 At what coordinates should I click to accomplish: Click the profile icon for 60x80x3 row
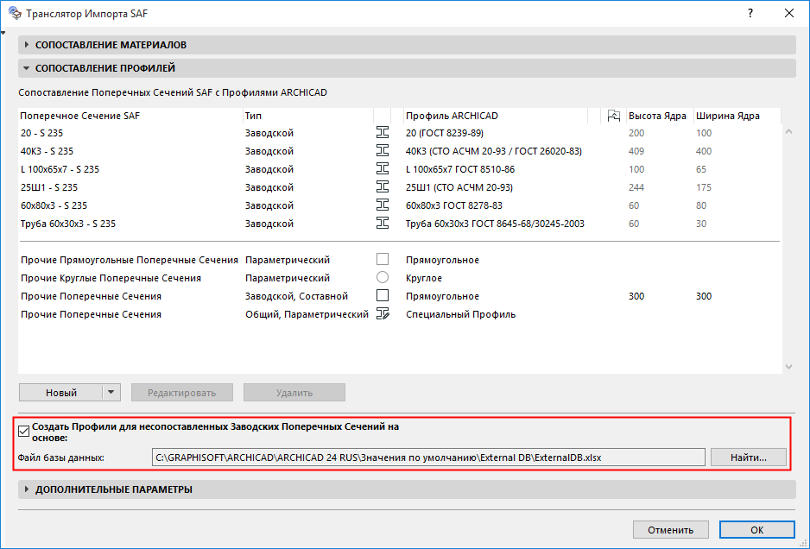click(383, 205)
